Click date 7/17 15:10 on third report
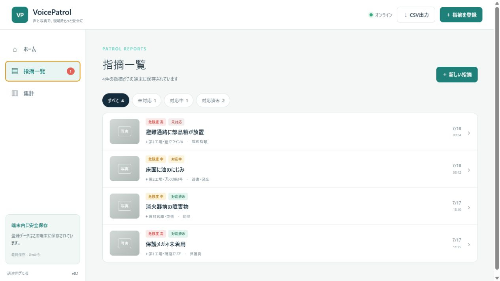The image size is (500, 281). 457,206
